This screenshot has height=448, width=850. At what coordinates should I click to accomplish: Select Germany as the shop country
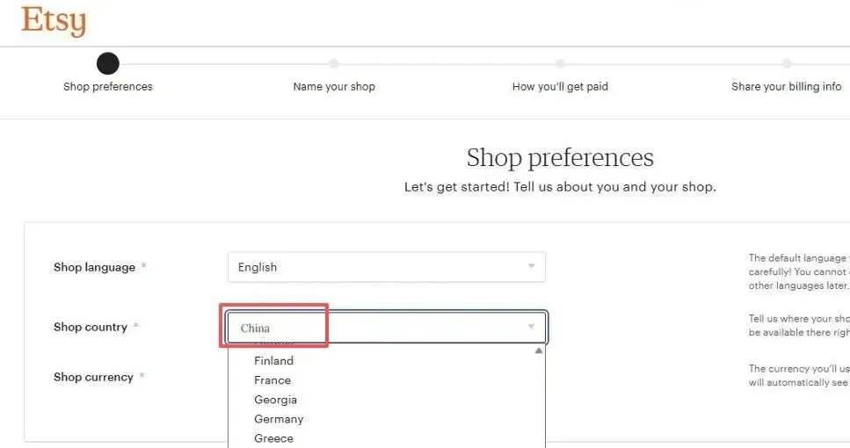[x=279, y=419]
